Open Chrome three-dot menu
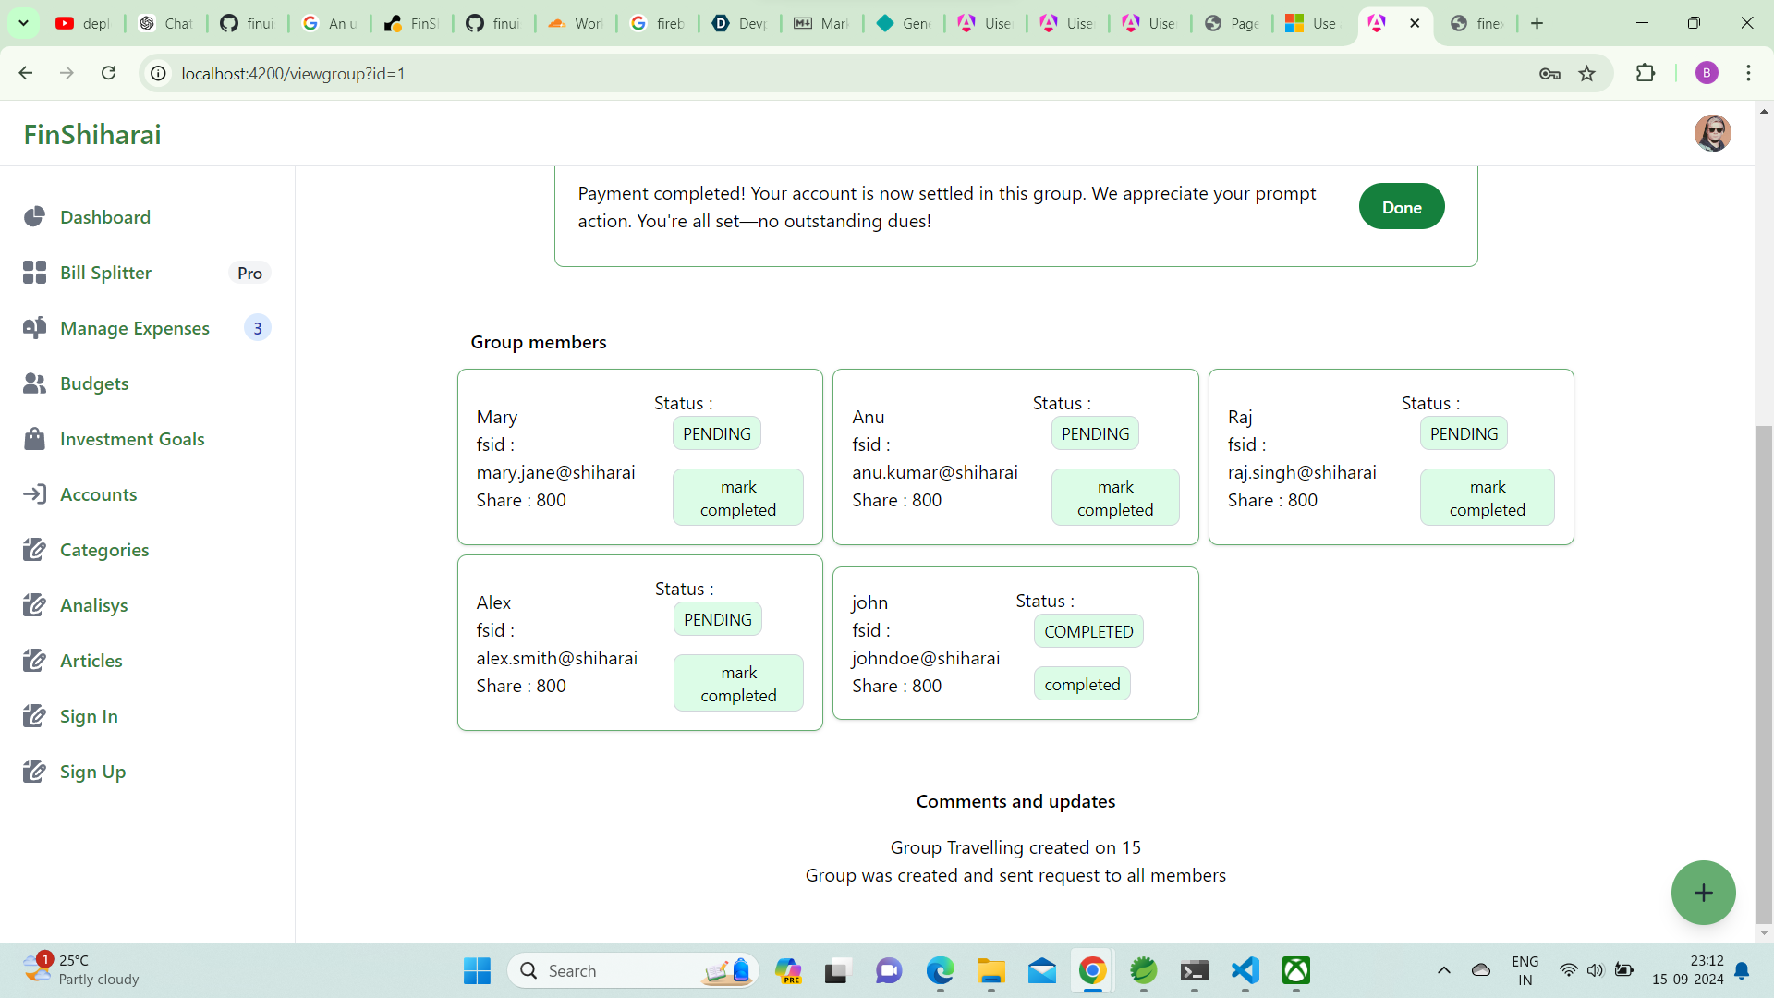The height and width of the screenshot is (998, 1774). tap(1748, 73)
